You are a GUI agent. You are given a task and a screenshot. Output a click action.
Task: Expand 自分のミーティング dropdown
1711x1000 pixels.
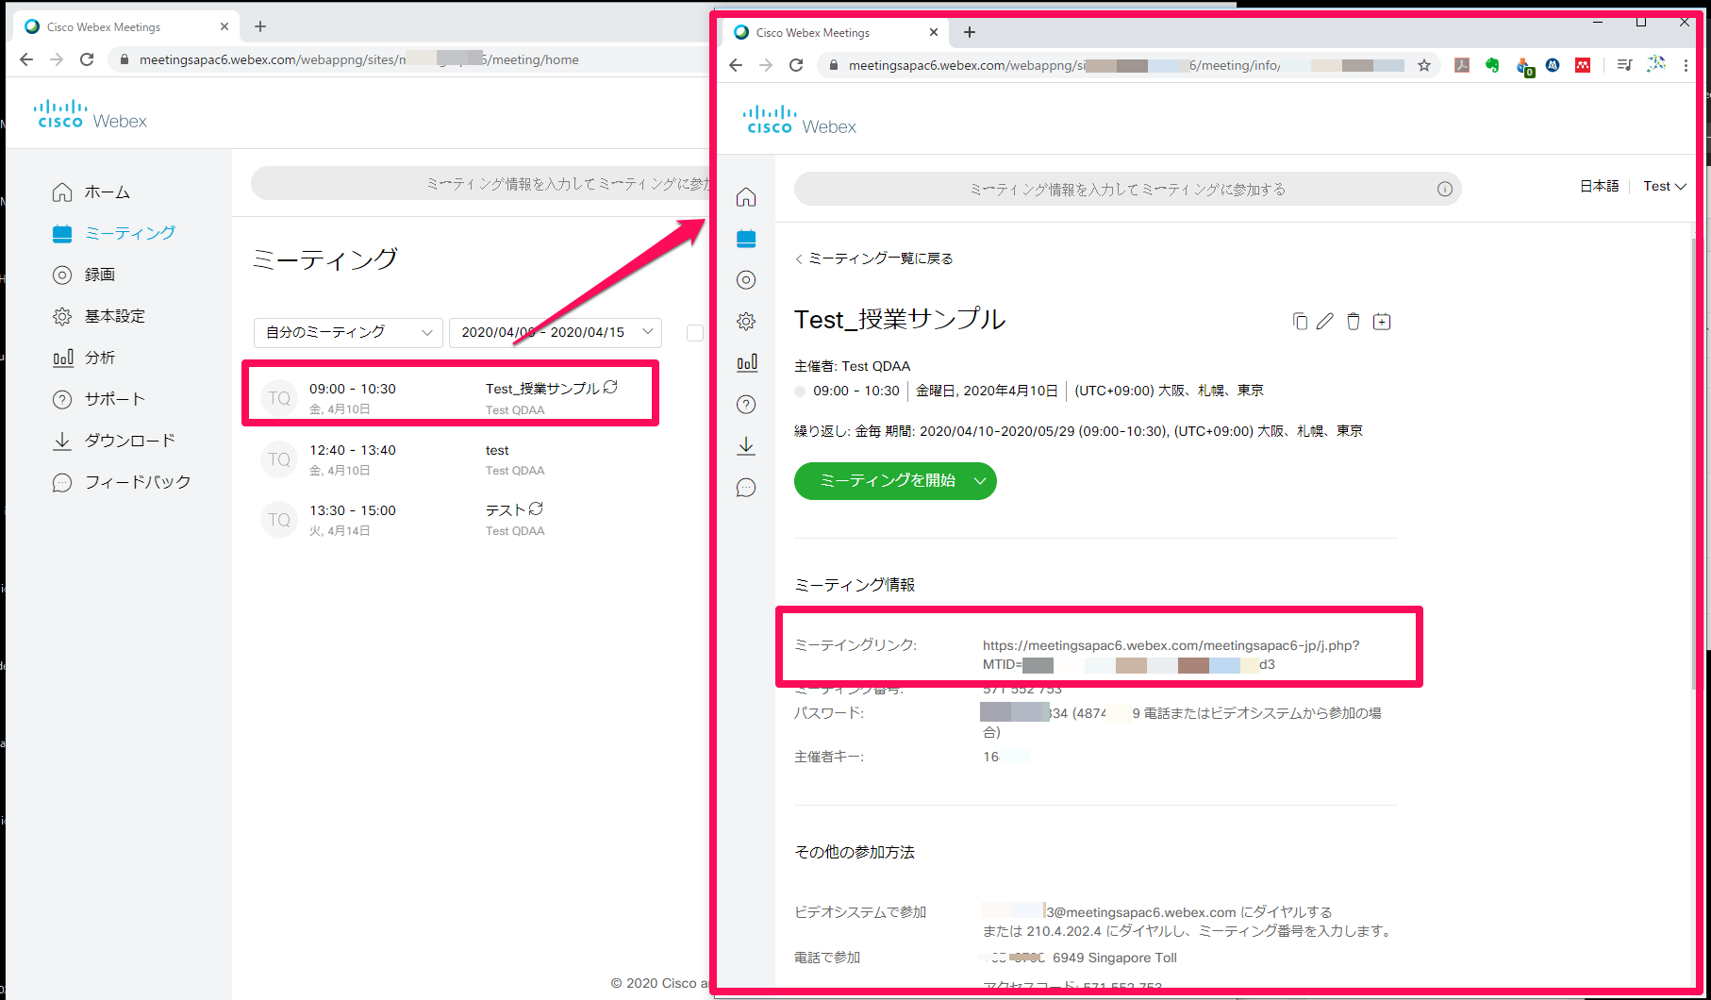(348, 332)
